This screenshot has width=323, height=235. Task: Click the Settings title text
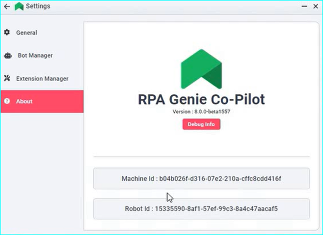coord(38,6)
